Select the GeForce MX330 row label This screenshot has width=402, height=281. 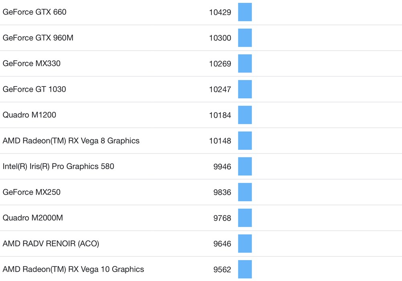click(x=32, y=63)
